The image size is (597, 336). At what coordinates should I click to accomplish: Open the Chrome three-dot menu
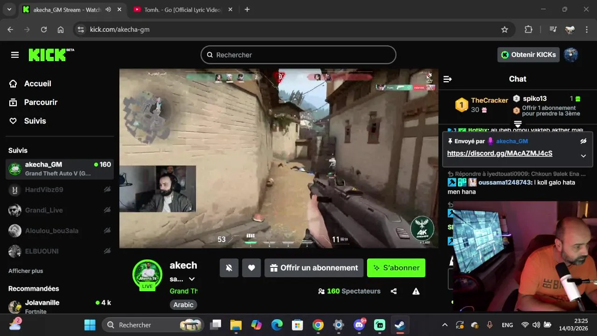tap(586, 29)
